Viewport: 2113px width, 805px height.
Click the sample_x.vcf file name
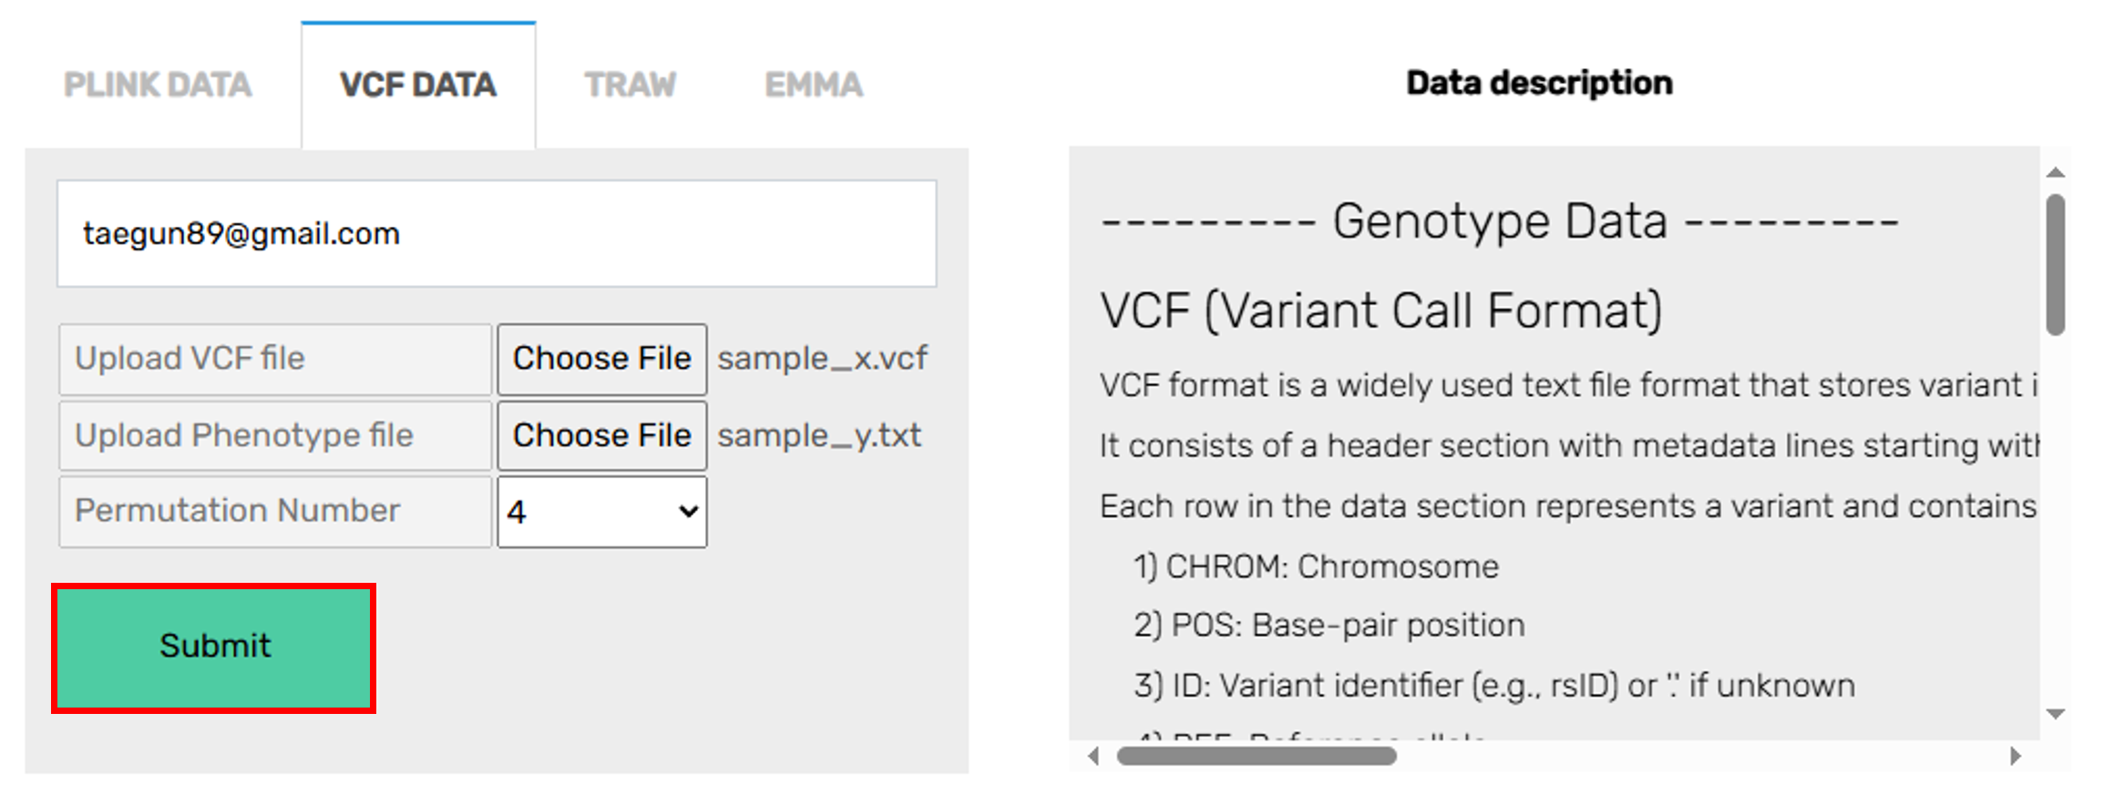point(822,359)
